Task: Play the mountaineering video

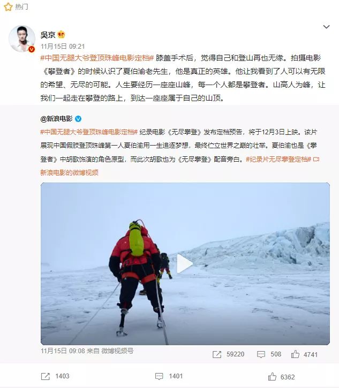Action: (x=185, y=264)
